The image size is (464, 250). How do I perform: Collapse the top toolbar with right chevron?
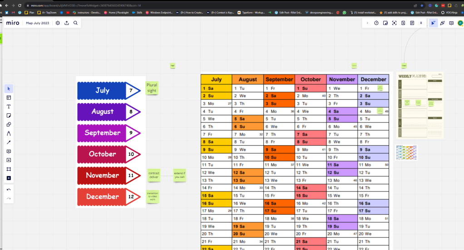[367, 23]
